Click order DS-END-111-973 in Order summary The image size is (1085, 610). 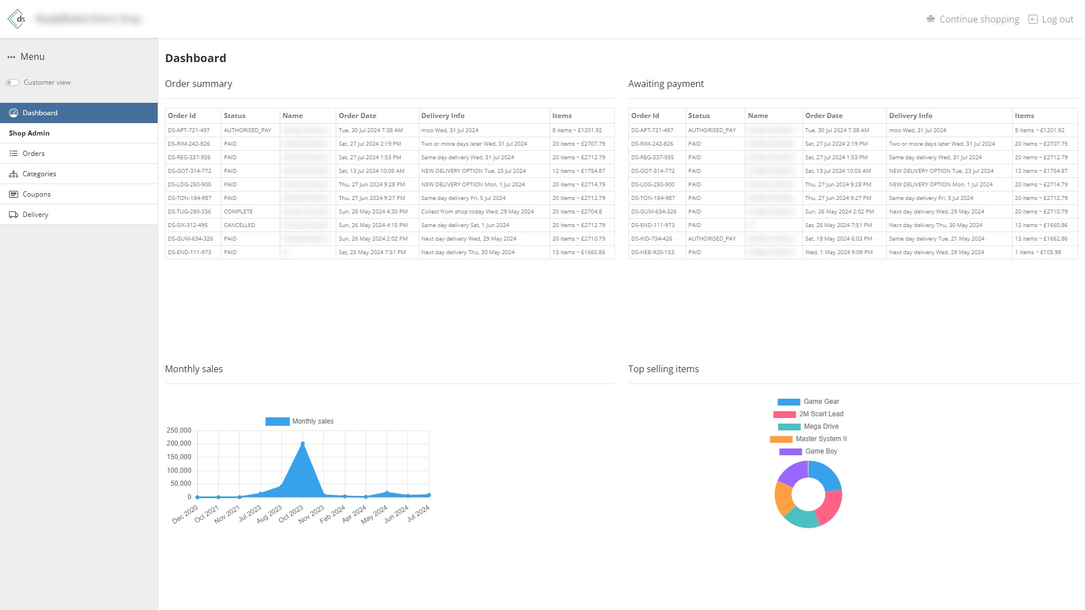pyautogui.click(x=189, y=252)
